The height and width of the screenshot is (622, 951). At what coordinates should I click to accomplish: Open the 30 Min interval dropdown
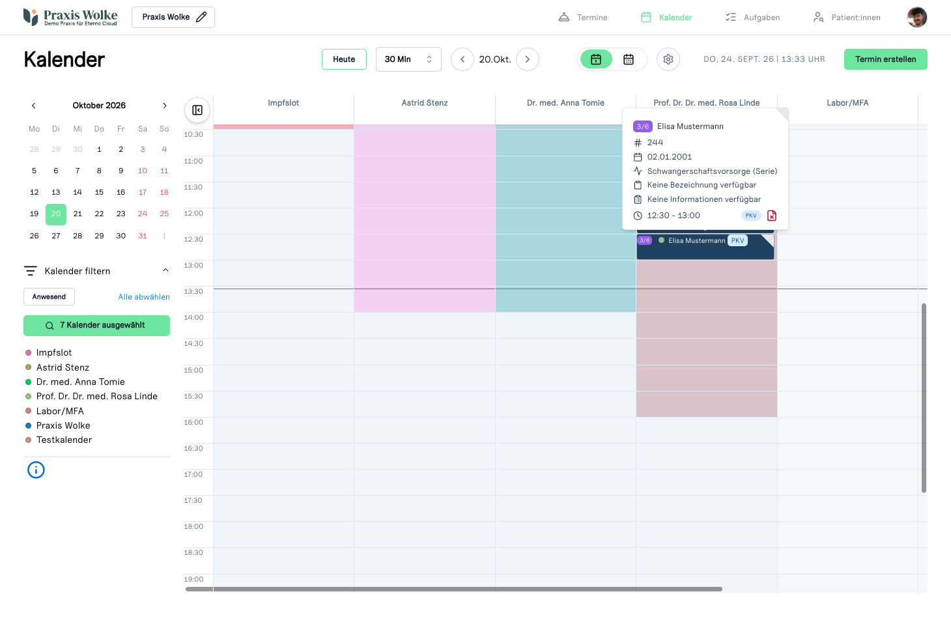(x=408, y=59)
